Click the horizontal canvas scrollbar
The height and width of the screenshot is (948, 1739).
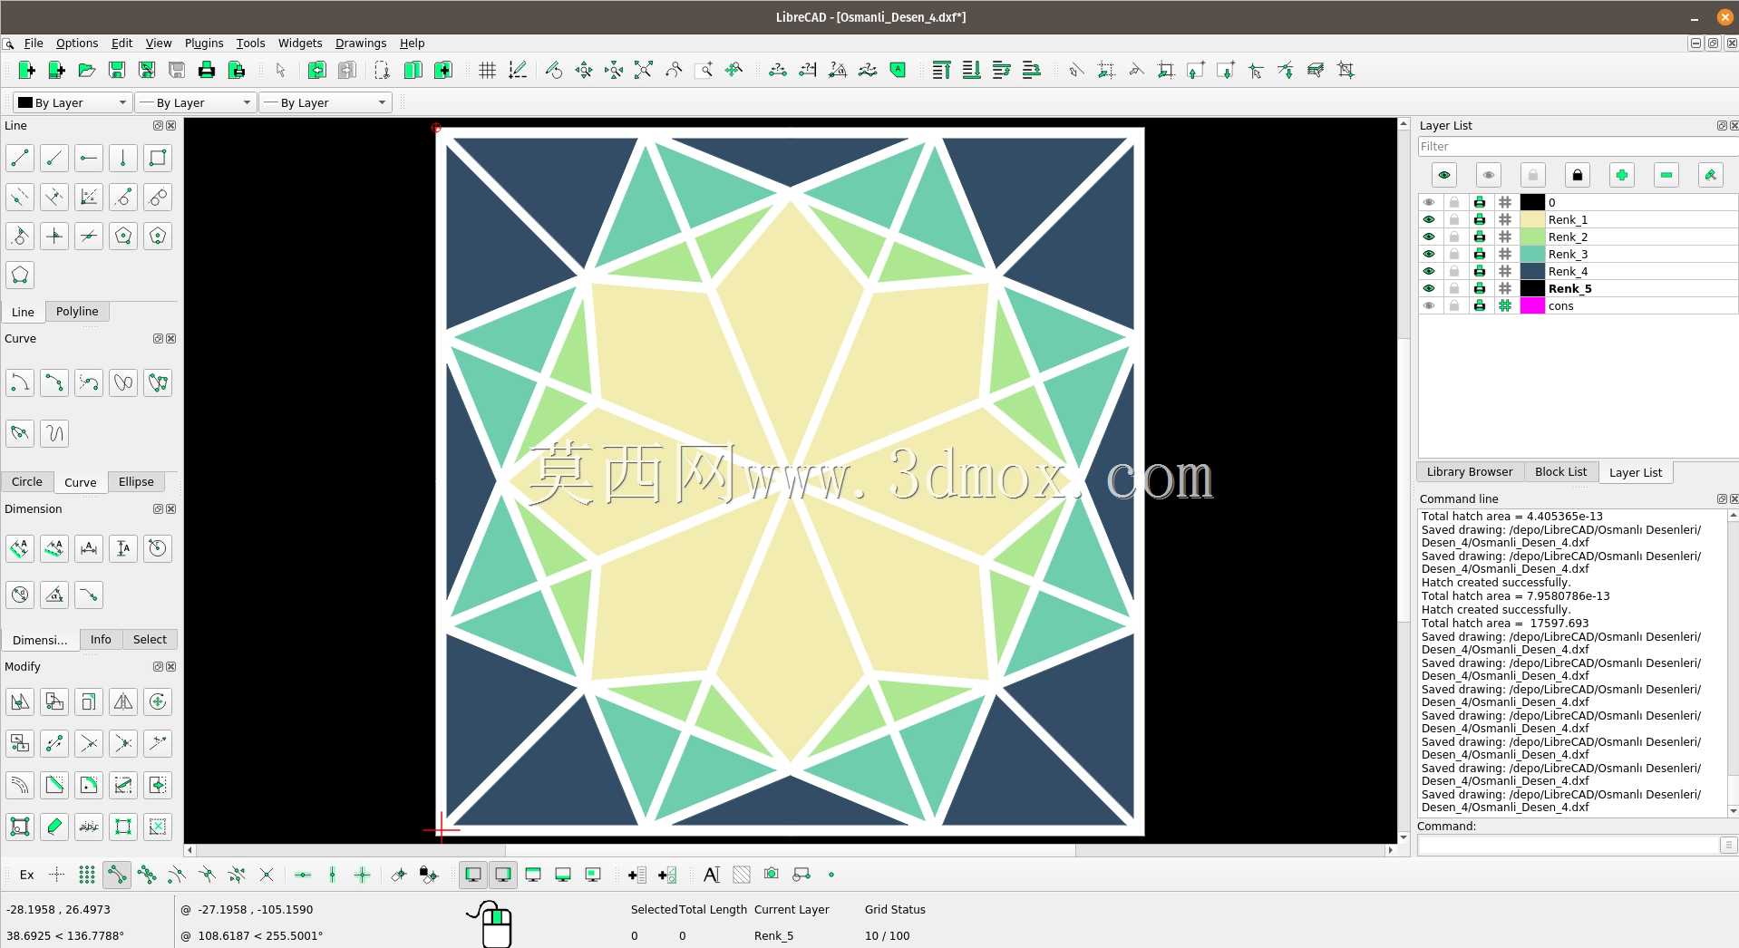[x=790, y=850]
